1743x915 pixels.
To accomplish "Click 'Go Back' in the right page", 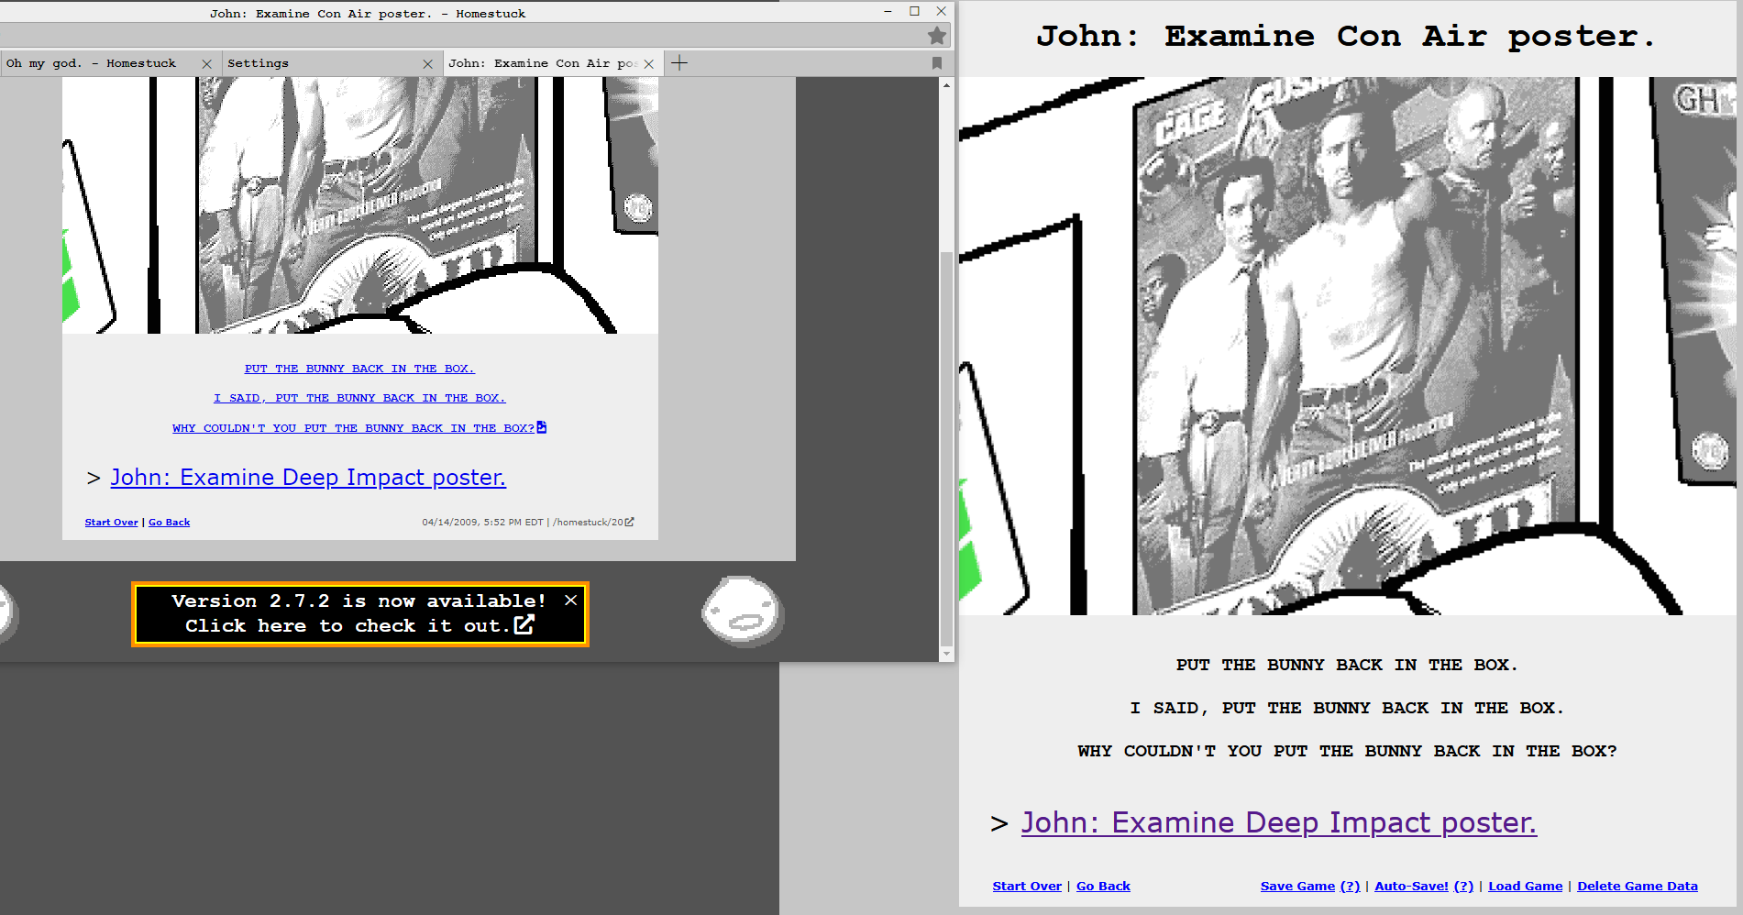I will pos(1103,886).
